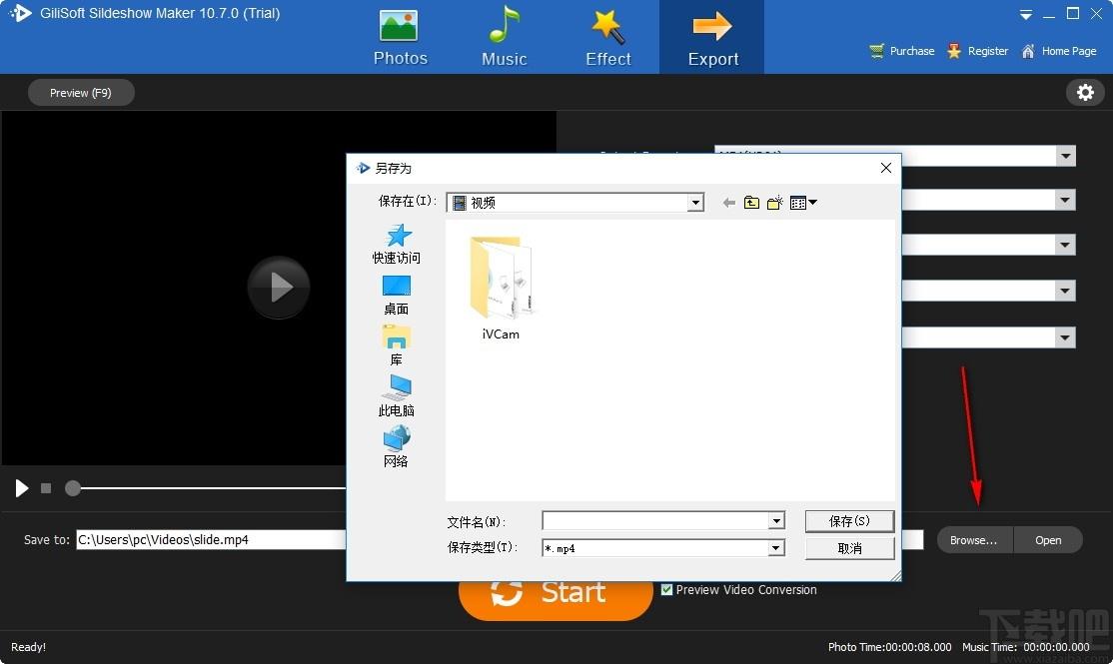This screenshot has height=664, width=1113.
Task: Click the Browse... button
Action: [x=974, y=540]
